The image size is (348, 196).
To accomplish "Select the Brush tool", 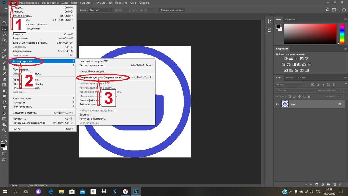I will 4,62.
